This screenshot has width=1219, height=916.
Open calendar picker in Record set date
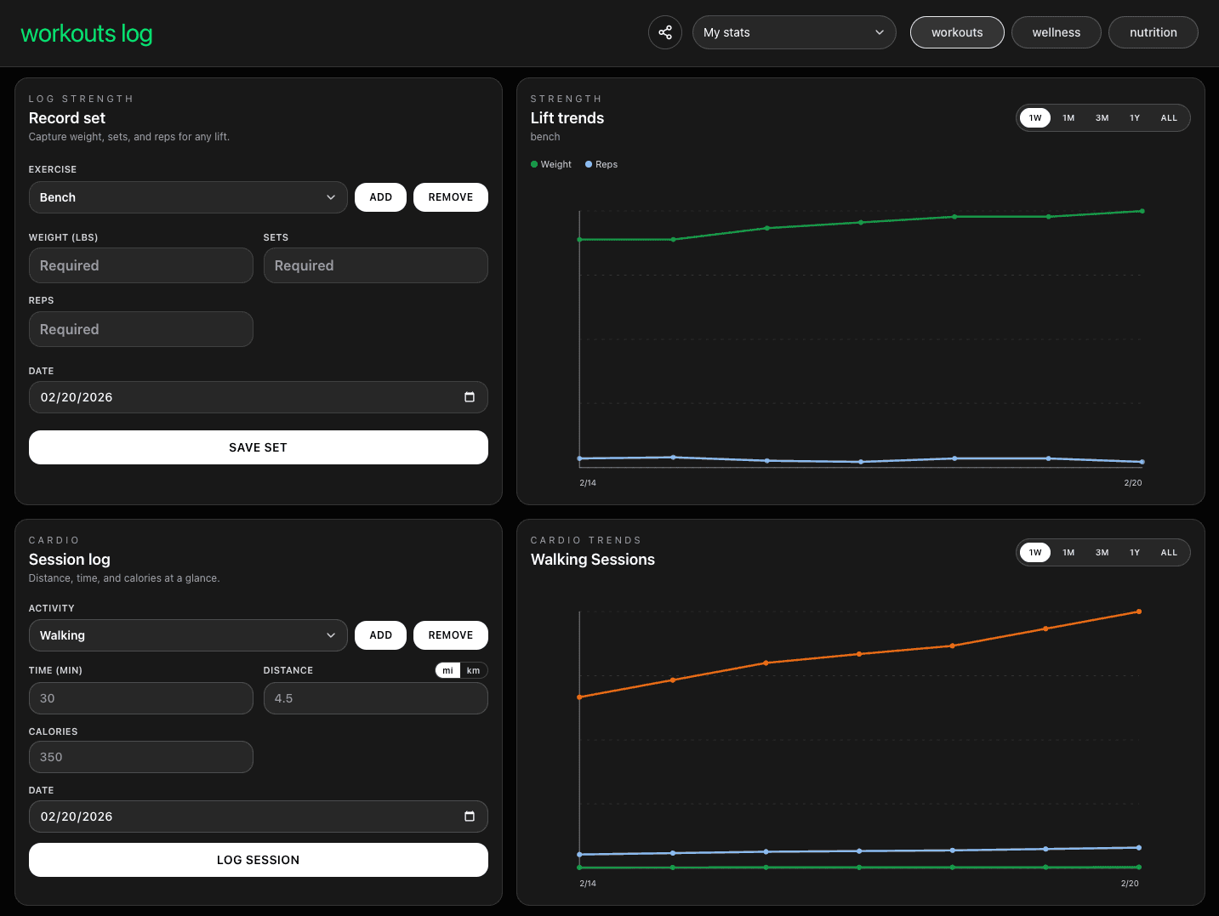[x=470, y=397]
